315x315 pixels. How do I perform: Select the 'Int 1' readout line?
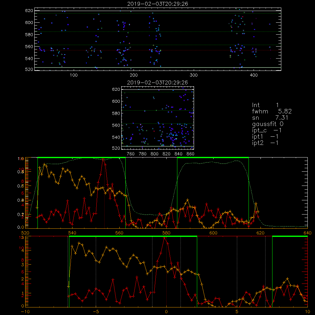tap(265, 105)
